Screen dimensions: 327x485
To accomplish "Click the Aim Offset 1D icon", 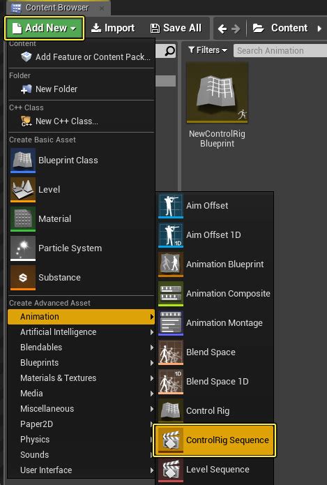I will coord(171,235).
